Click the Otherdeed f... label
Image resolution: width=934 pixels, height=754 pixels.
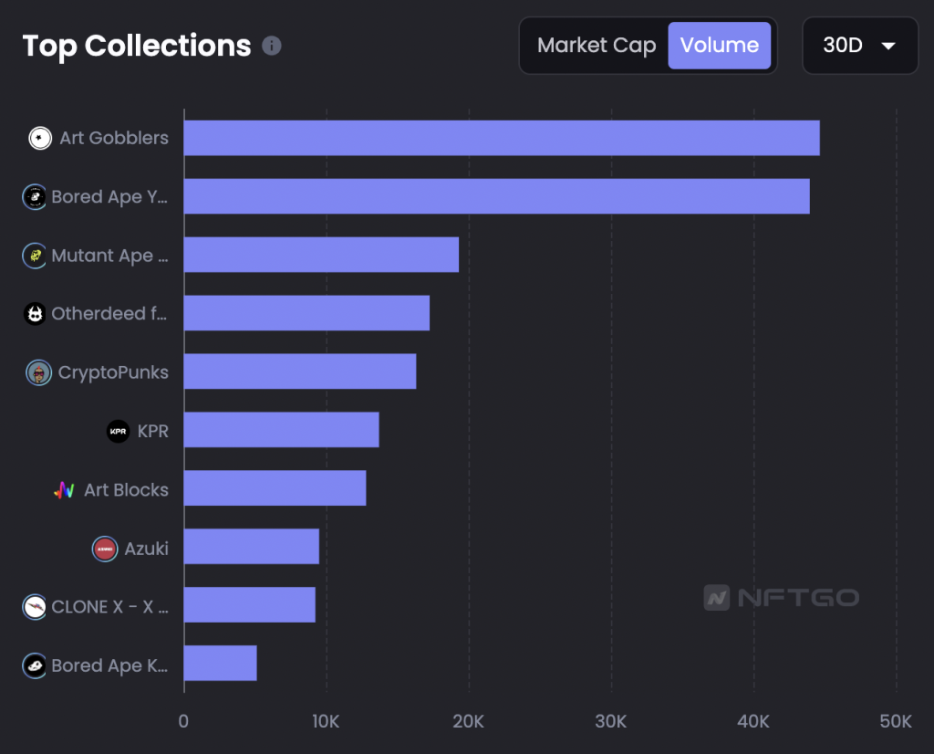[x=109, y=313]
